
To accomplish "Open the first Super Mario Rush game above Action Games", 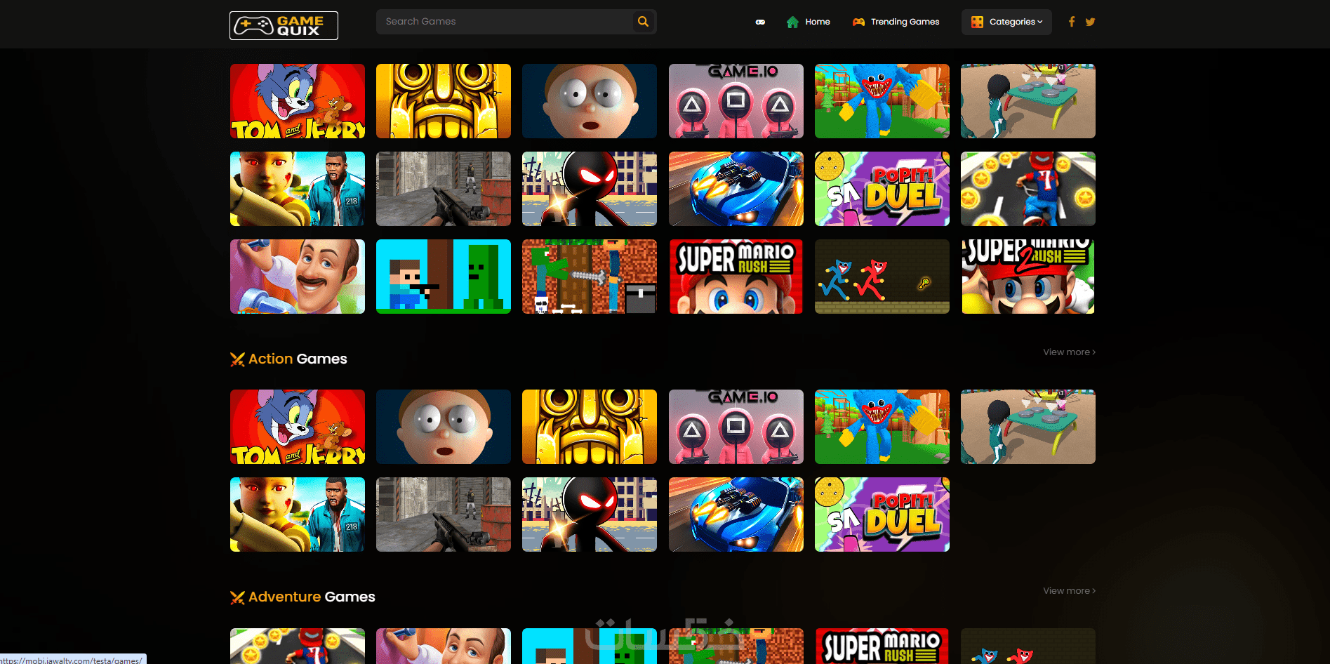I will pyautogui.click(x=736, y=277).
